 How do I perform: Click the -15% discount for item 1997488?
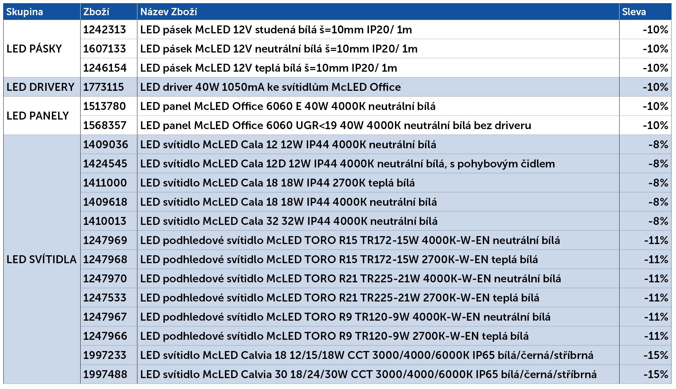656,374
